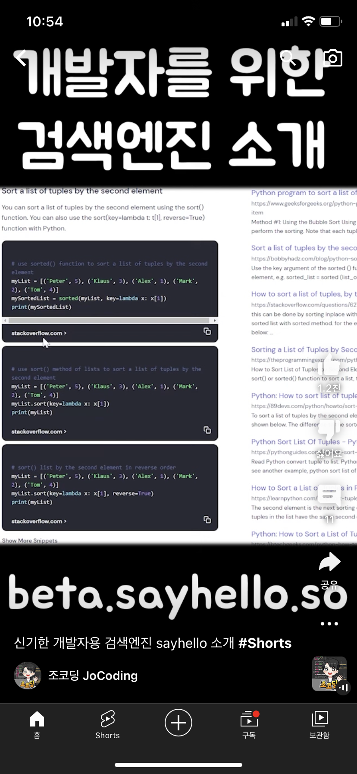Tap the battery status icon
Screen dimensions: 357x774
[x=331, y=21]
